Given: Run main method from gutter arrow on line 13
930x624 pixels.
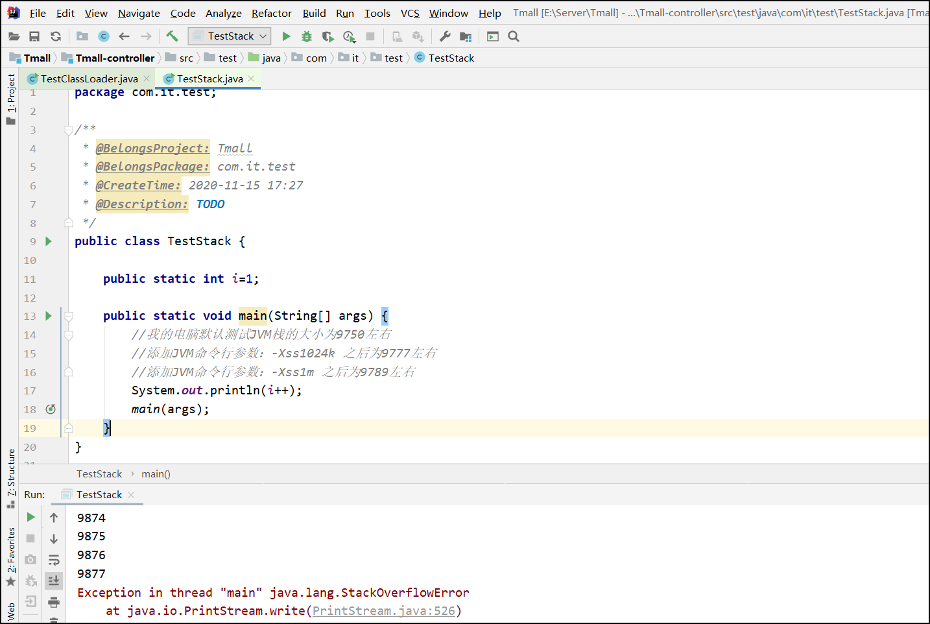Looking at the screenshot, I should 49,316.
